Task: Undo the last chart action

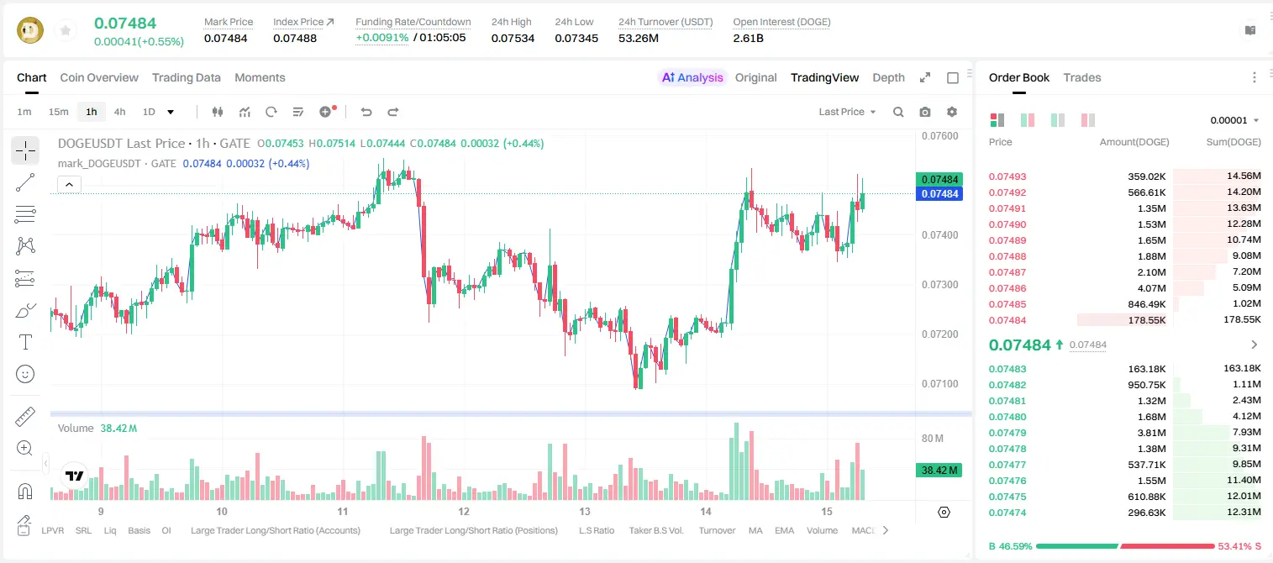Action: (366, 112)
